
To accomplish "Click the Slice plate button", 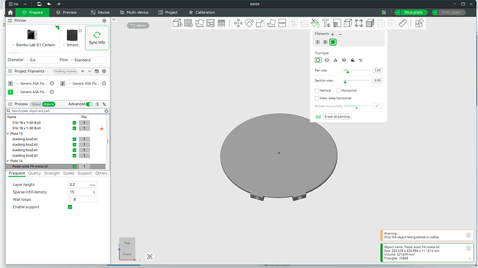I will click(x=413, y=12).
